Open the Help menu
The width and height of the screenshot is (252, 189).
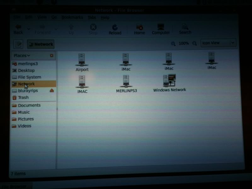tap(105, 17)
